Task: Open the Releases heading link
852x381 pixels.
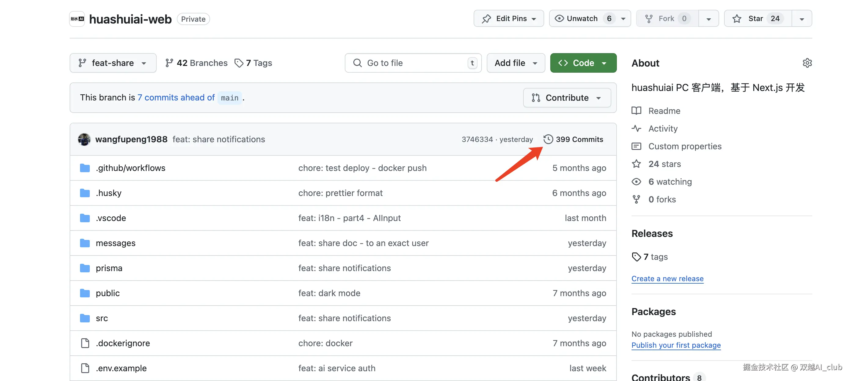Action: click(652, 234)
